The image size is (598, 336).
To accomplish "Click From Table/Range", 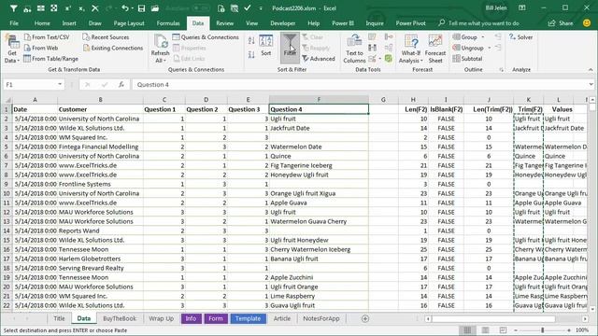I will tap(50, 58).
